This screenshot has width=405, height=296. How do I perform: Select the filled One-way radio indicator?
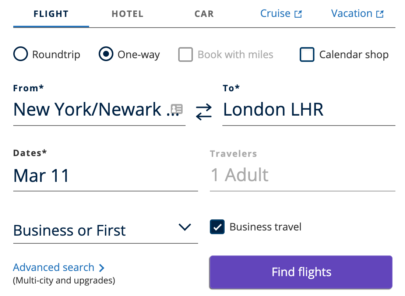[x=106, y=54]
